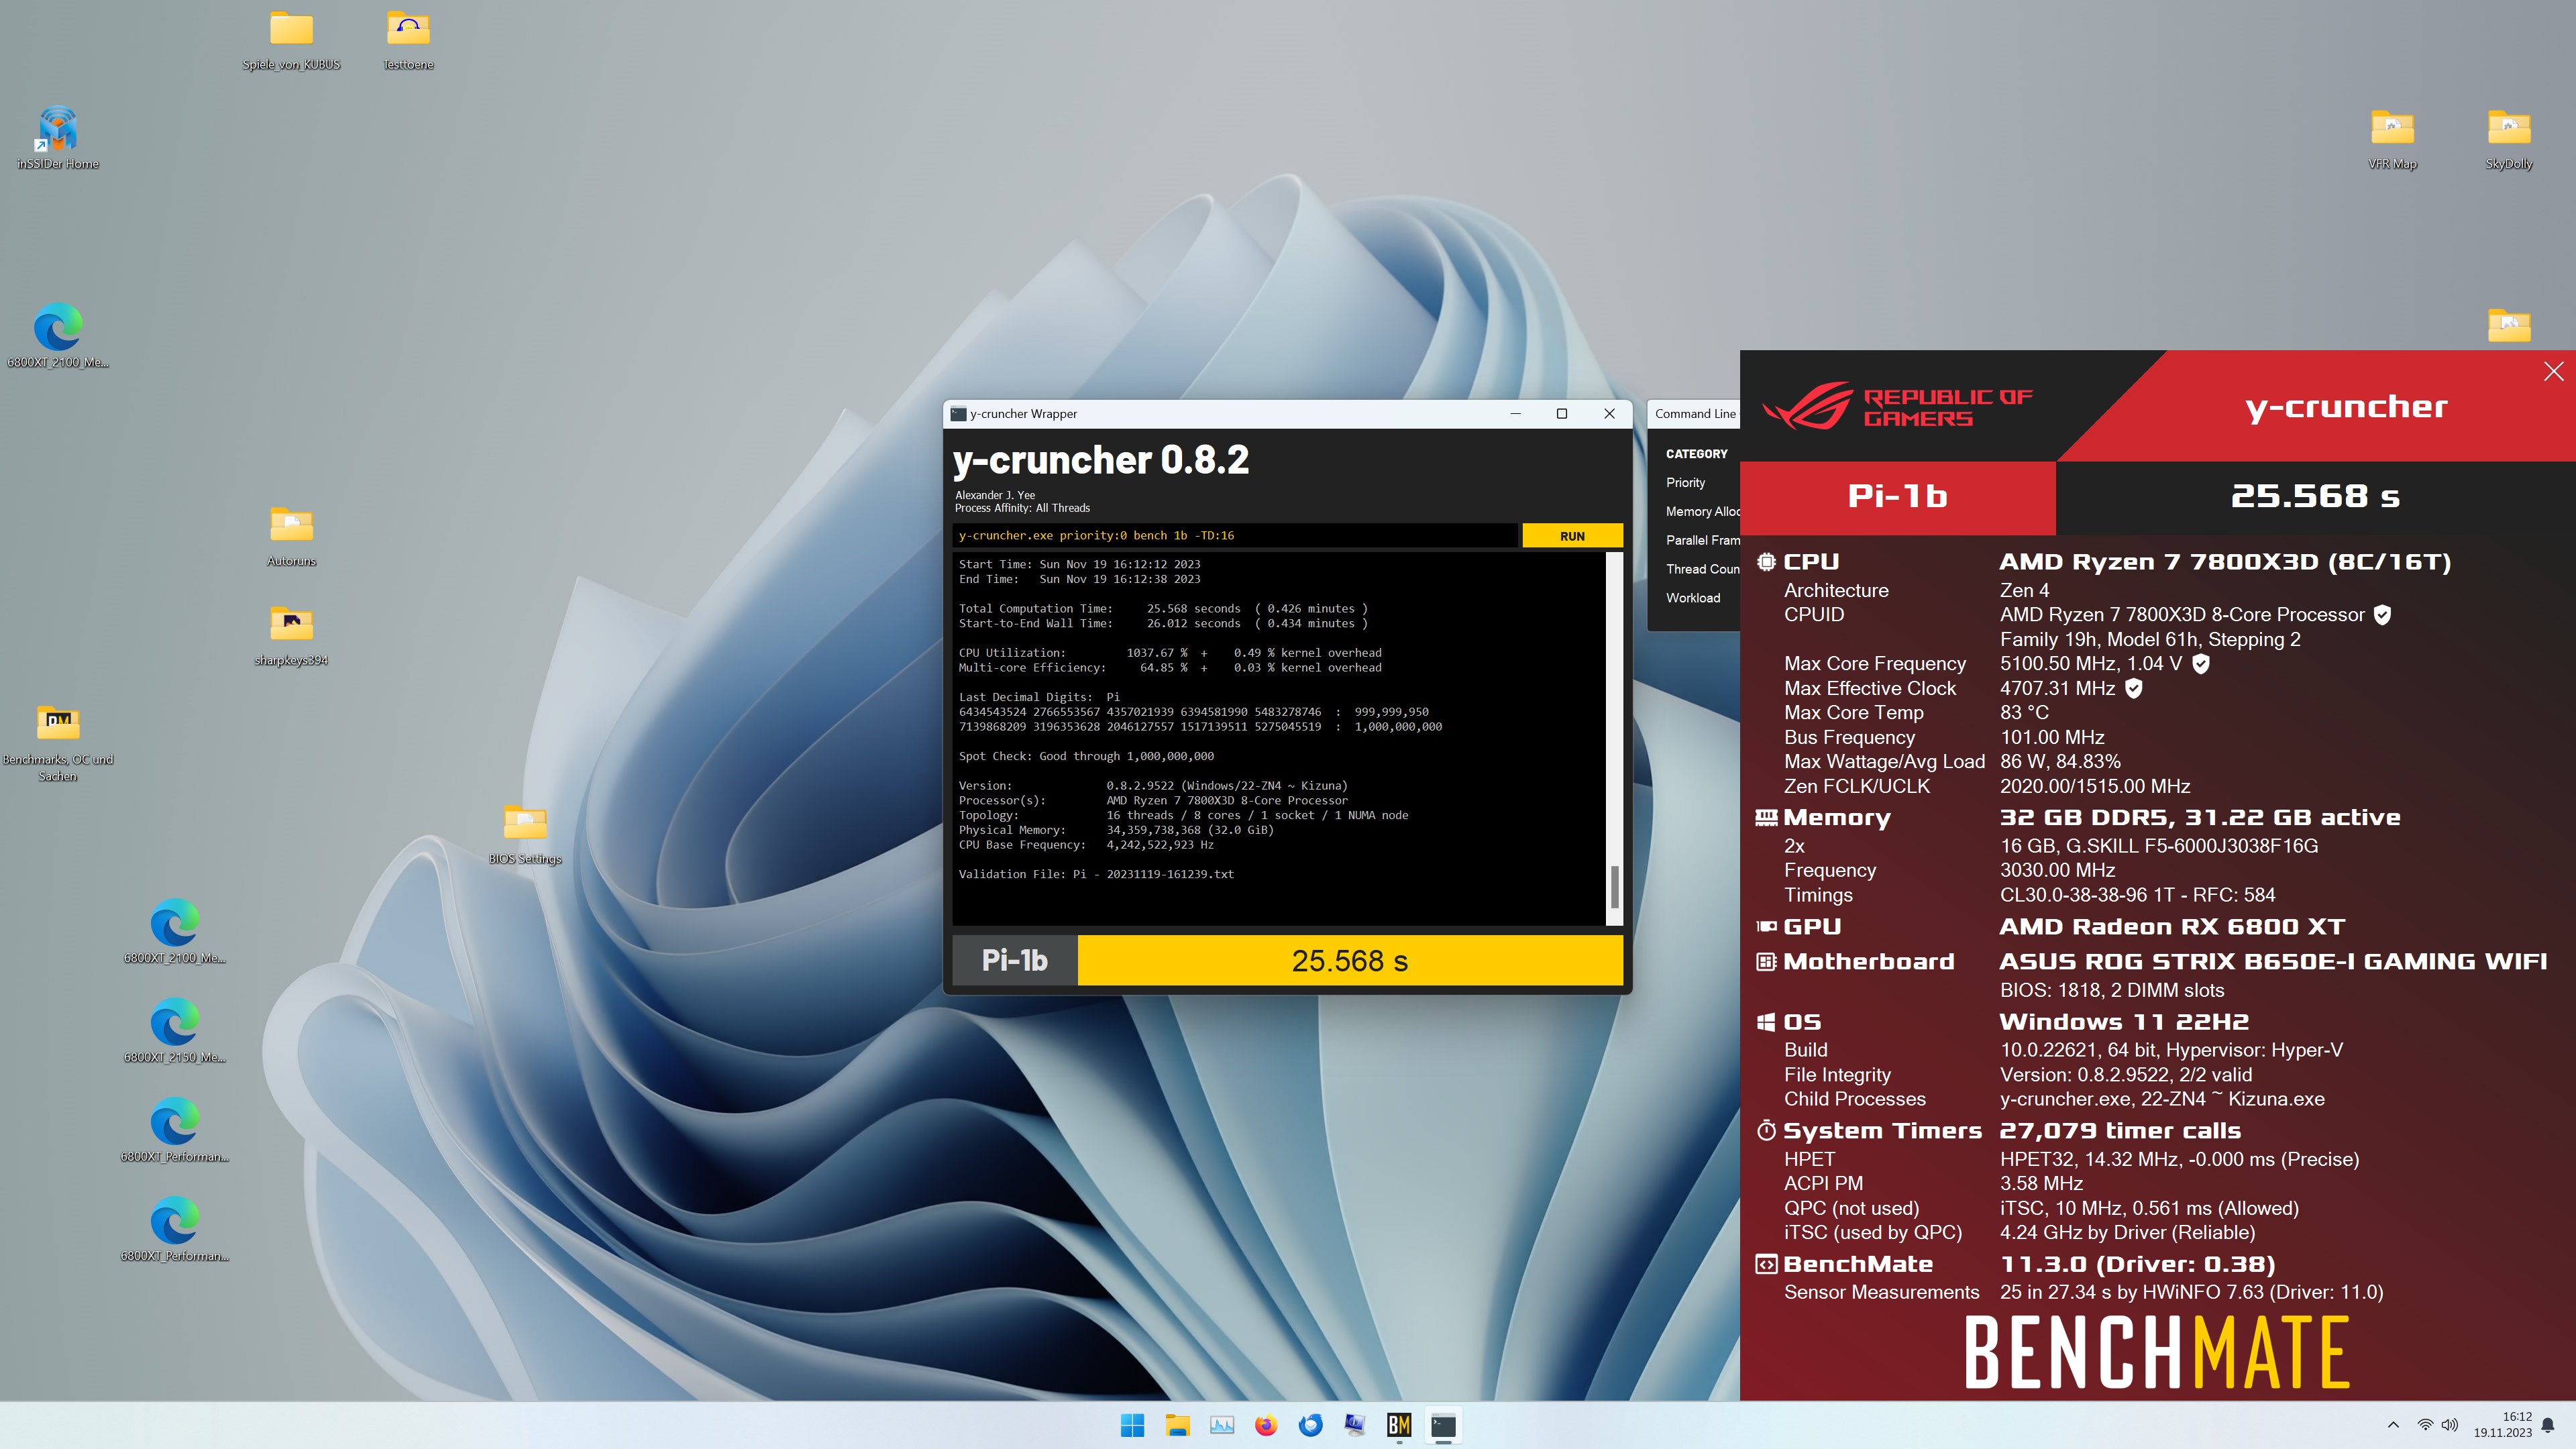Click shield icon beside Max Effective Clock
The height and width of the screenshot is (1449, 2576).
point(2133,688)
